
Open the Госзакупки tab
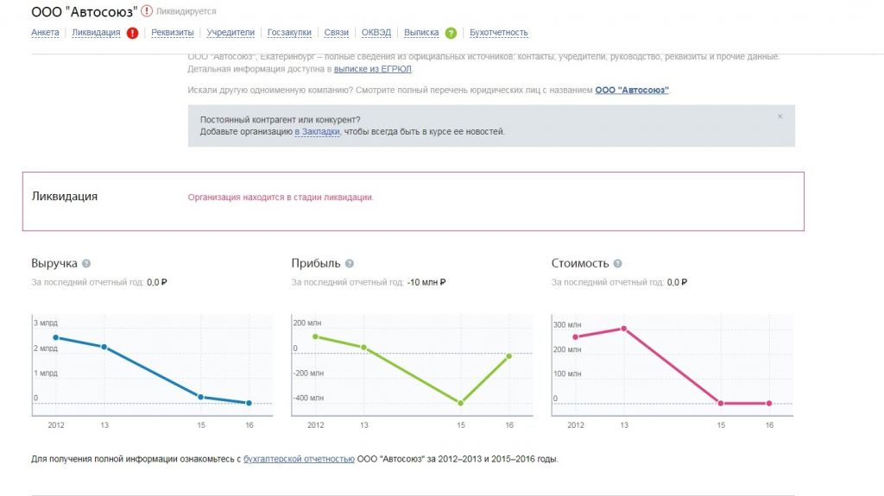290,33
